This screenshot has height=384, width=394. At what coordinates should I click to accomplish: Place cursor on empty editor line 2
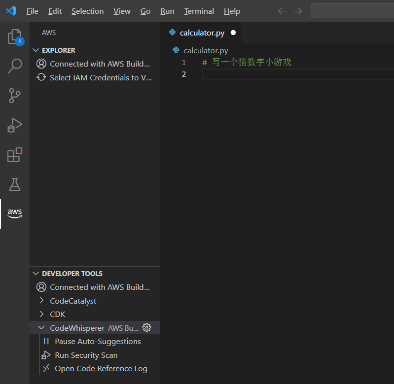(x=298, y=74)
